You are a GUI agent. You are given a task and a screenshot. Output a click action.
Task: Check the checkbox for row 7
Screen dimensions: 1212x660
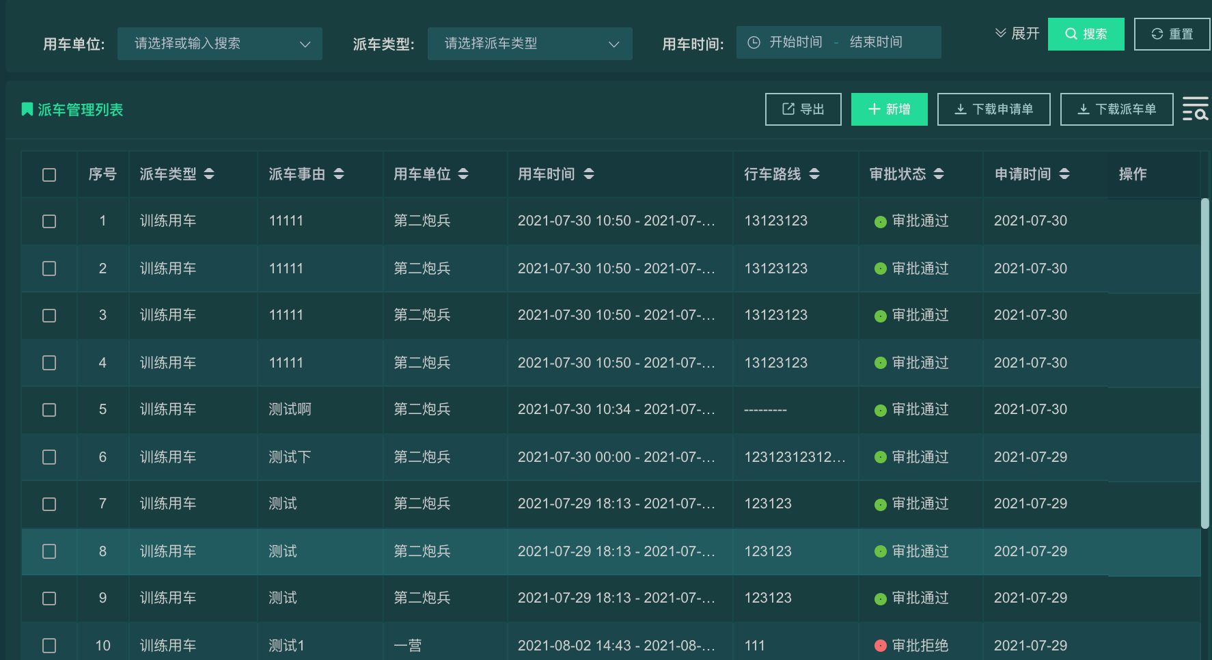coord(49,504)
